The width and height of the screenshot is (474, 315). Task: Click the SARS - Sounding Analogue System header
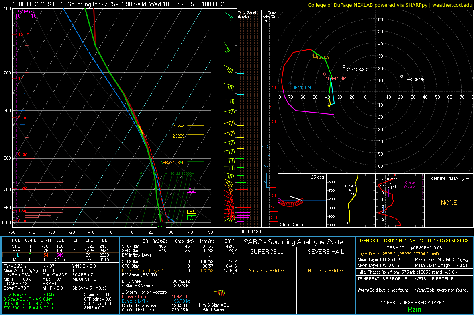coord(296,242)
